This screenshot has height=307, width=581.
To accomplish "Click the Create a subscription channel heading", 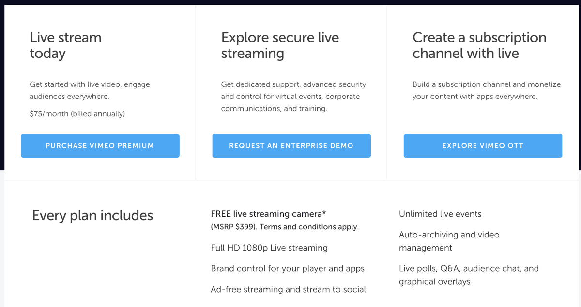I will pos(479,45).
